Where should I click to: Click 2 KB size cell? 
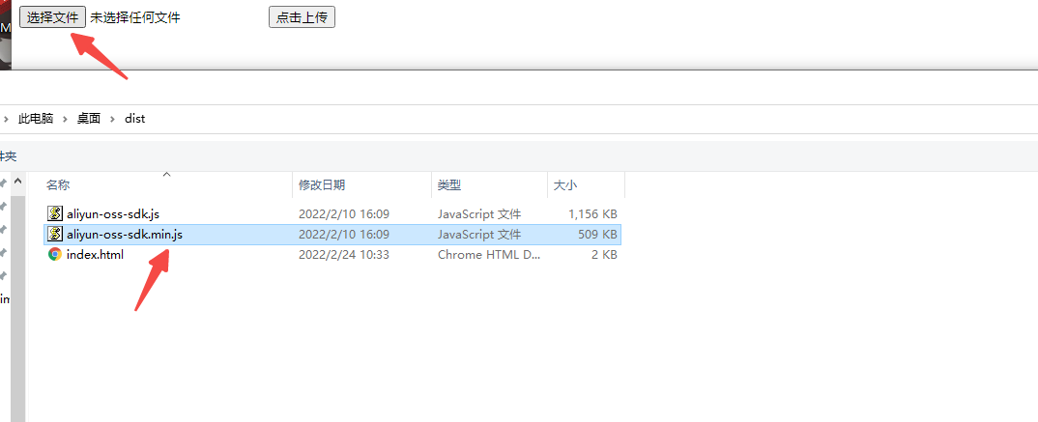coord(604,255)
